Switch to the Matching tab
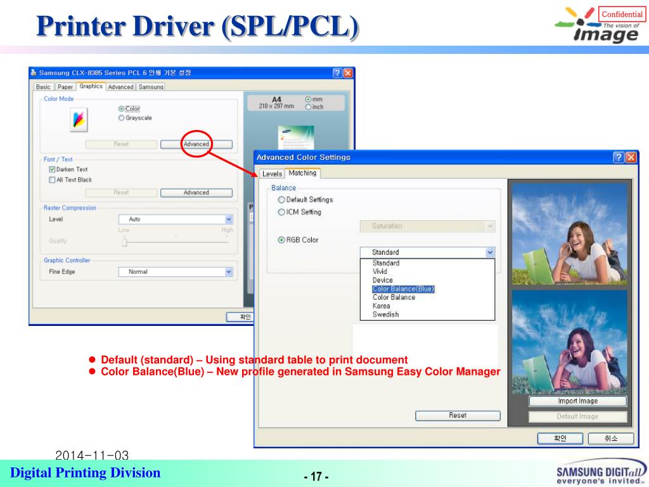The image size is (649, 487). coord(302,173)
